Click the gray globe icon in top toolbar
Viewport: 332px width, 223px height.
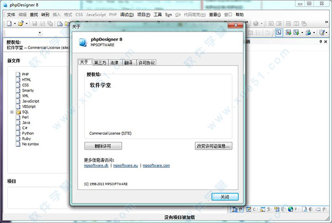pos(256,23)
